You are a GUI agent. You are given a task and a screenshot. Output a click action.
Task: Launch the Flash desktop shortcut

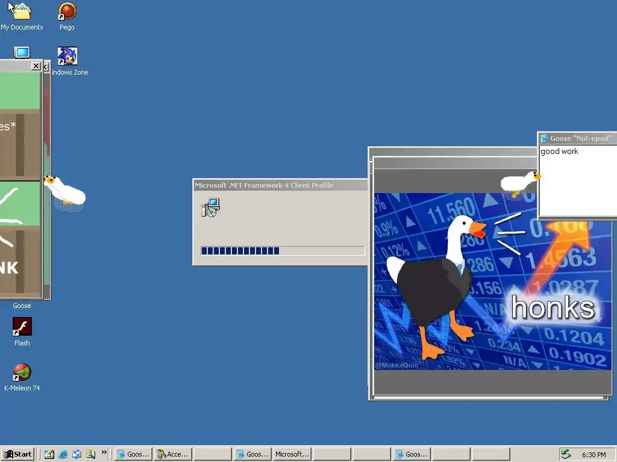tap(22, 327)
